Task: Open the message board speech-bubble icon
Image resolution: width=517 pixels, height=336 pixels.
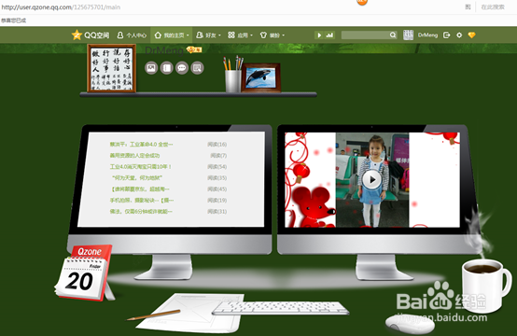Action: [x=182, y=68]
